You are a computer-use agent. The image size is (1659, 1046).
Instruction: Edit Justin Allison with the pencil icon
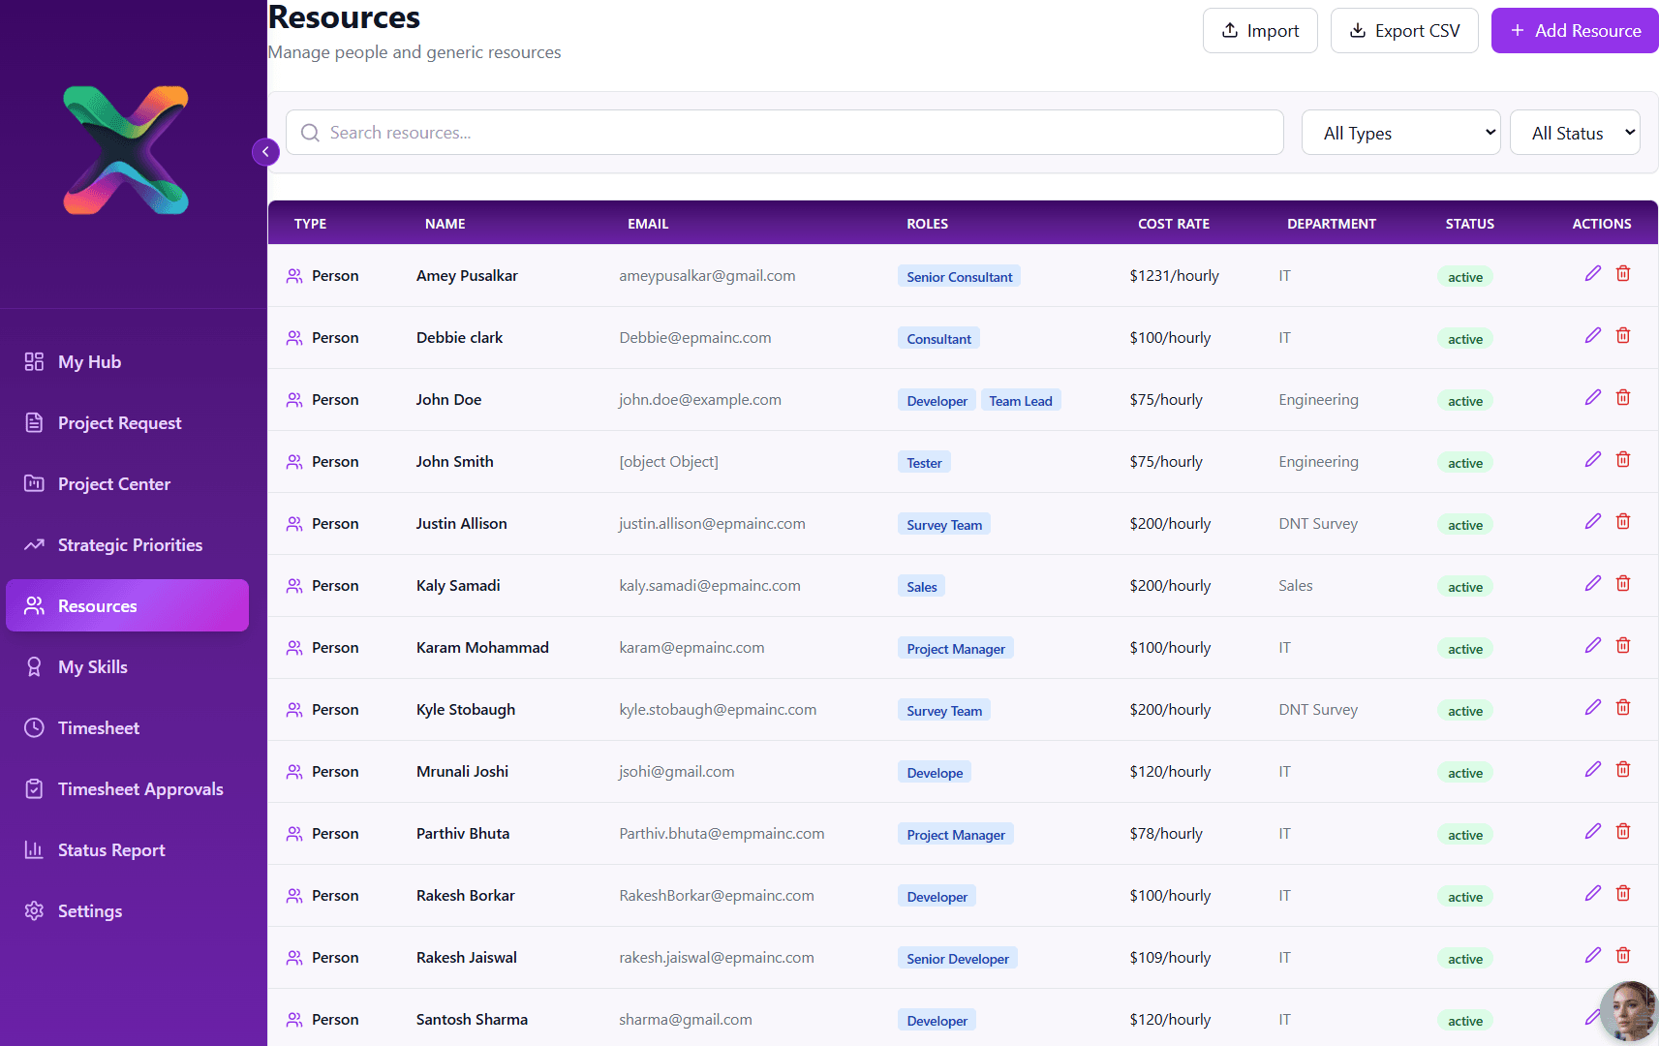point(1592,522)
